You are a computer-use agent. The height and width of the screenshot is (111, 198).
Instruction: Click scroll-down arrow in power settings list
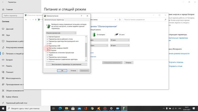(x=86, y=60)
